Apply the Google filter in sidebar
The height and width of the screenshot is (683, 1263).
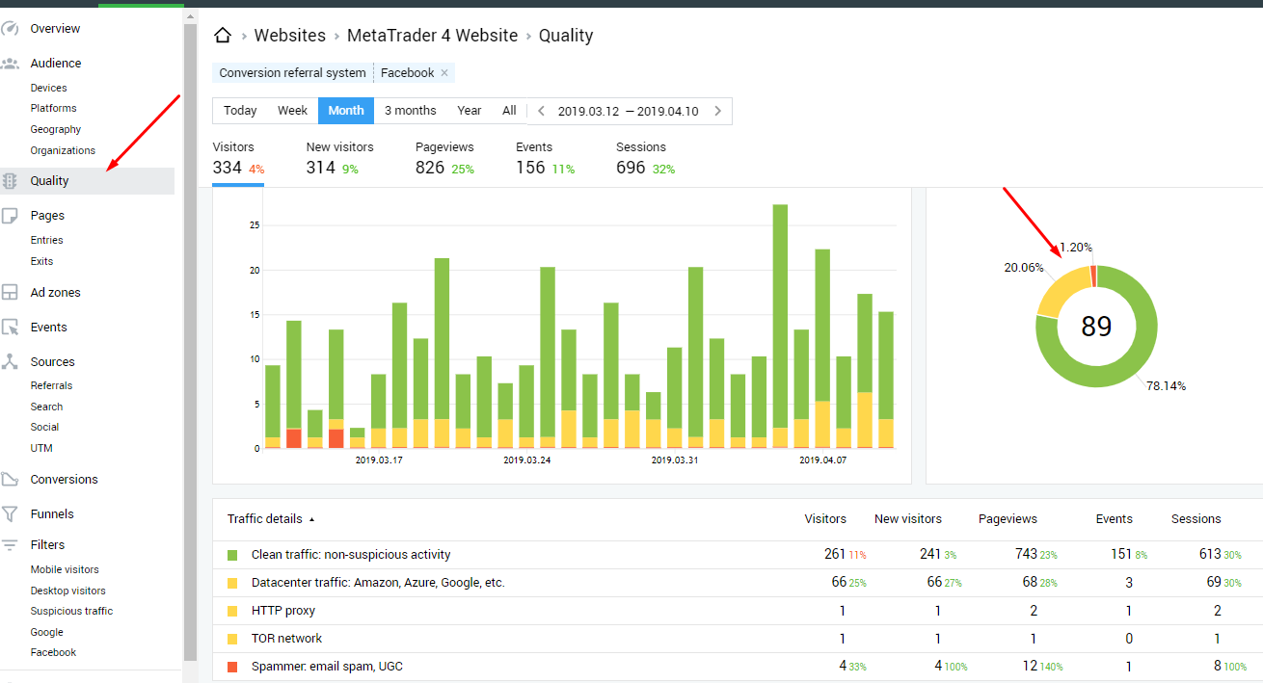46,632
